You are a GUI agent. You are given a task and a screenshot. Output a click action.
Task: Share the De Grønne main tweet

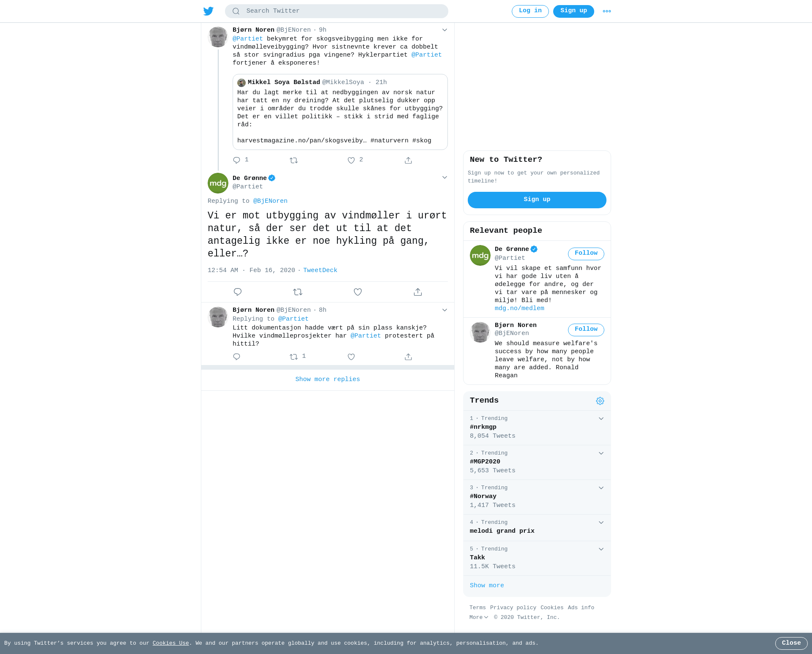coord(418,292)
